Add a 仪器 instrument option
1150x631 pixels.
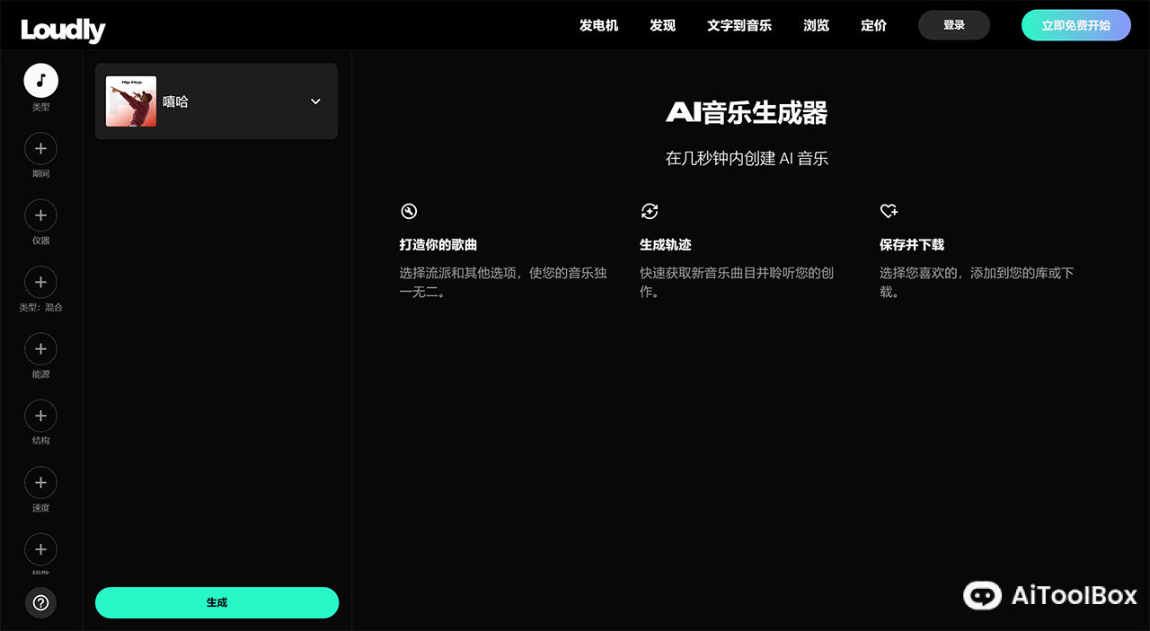tap(40, 215)
